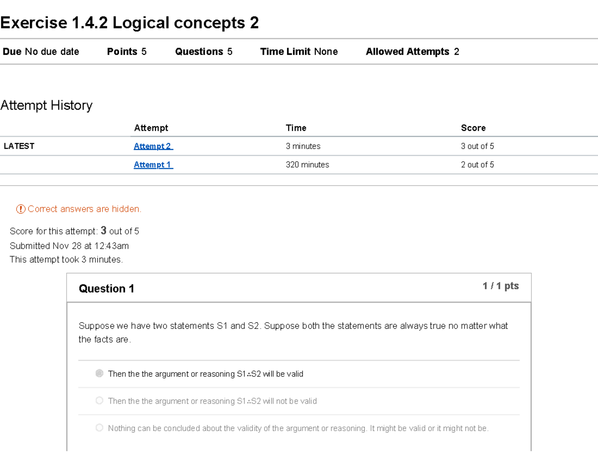Click '3 out of 5' score for Attempt 2

(x=477, y=146)
